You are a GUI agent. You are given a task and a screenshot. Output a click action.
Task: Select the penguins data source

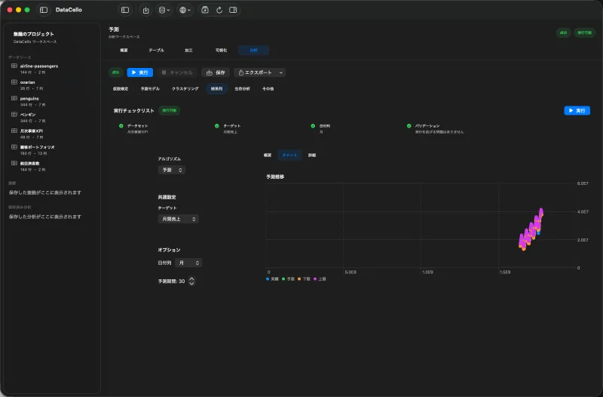(x=52, y=101)
